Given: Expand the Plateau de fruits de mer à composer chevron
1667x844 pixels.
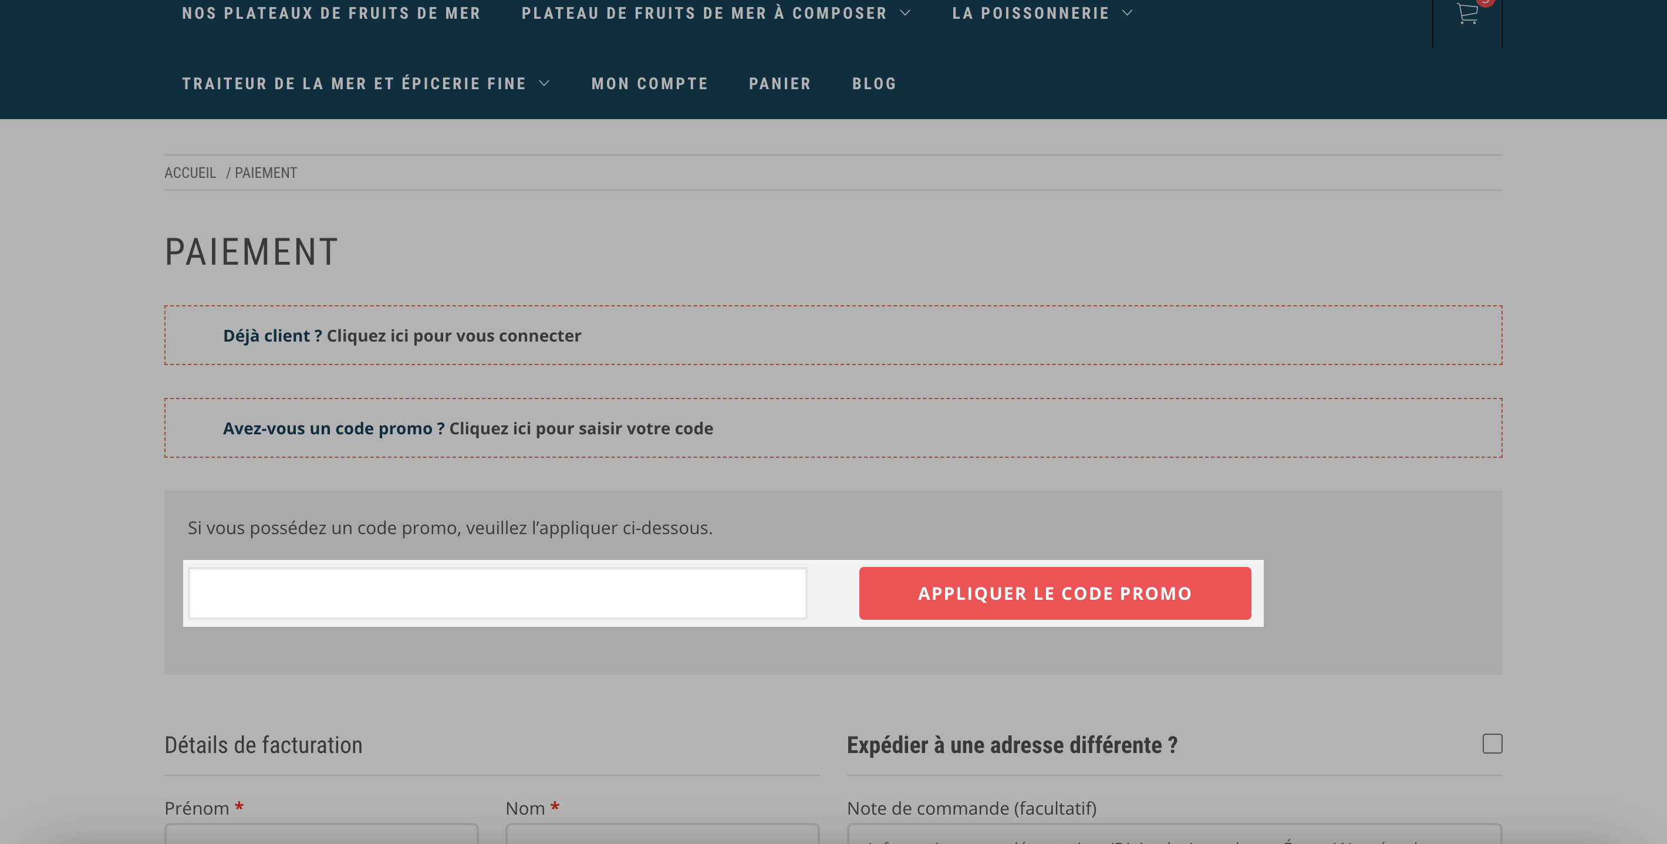Looking at the screenshot, I should point(905,12).
